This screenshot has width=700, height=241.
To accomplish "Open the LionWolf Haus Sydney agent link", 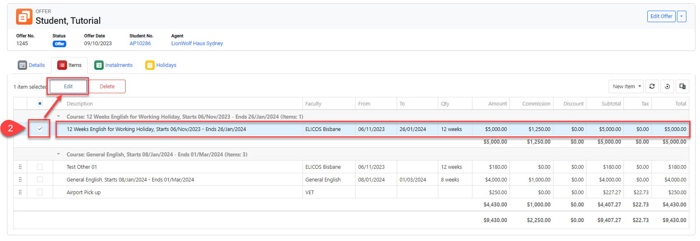I will (197, 44).
